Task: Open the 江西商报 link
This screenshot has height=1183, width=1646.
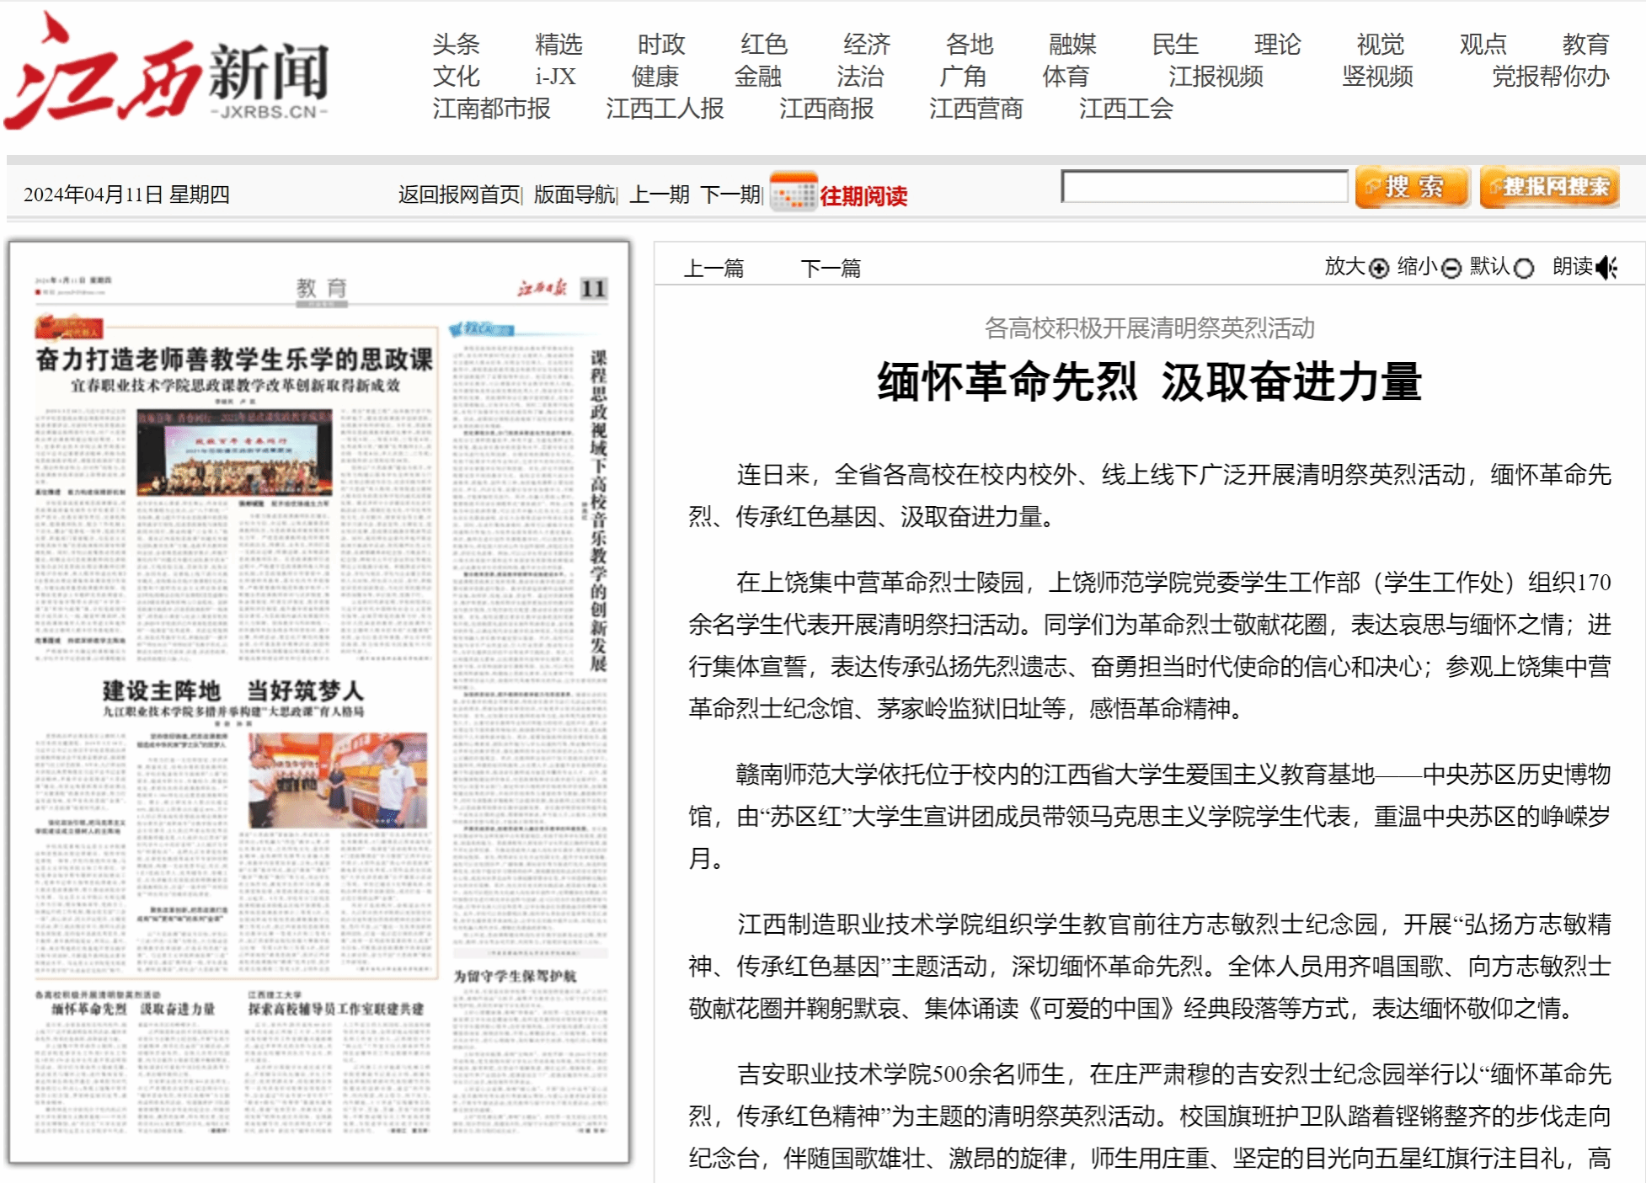Action: [x=826, y=108]
